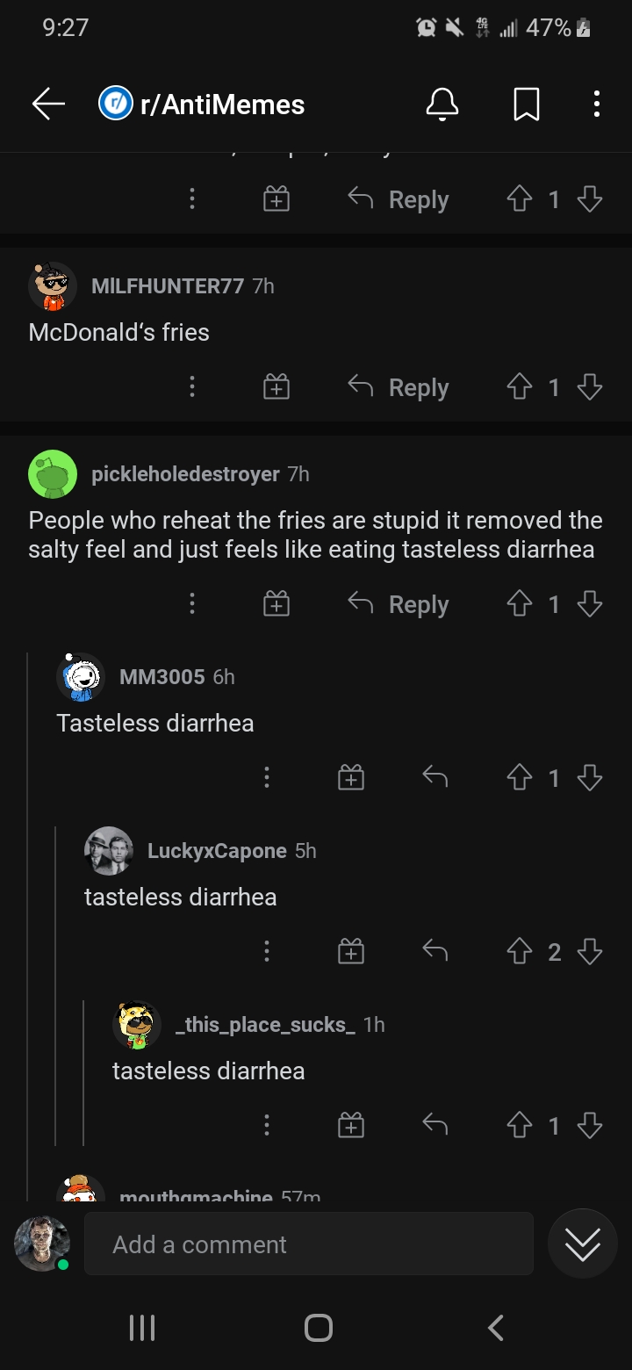This screenshot has width=632, height=1370.
Task: Open options menu for MM3005's comment
Action: click(x=267, y=778)
